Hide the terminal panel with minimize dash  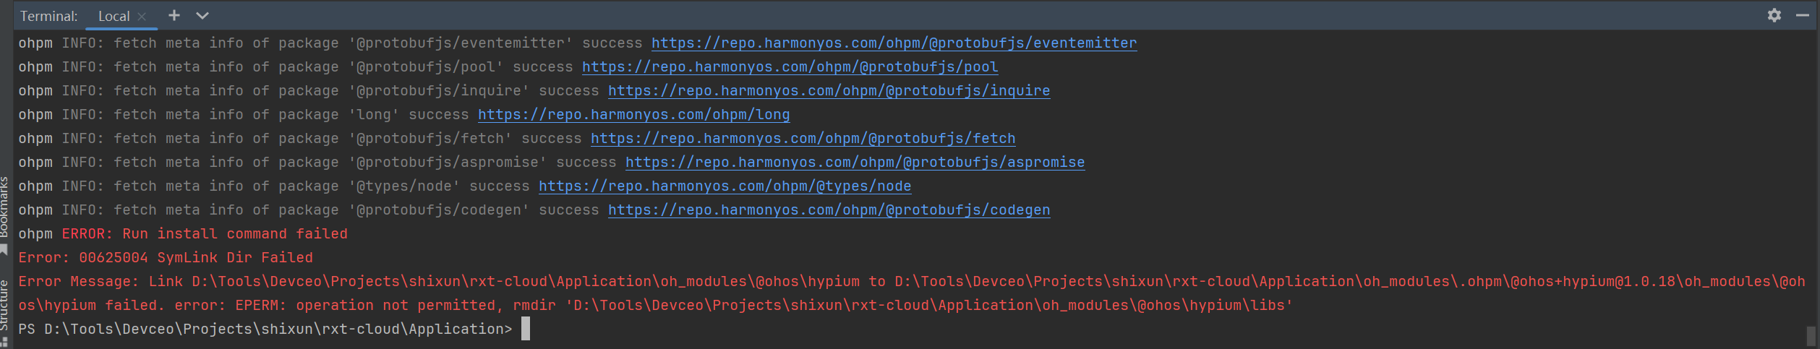[x=1803, y=15]
